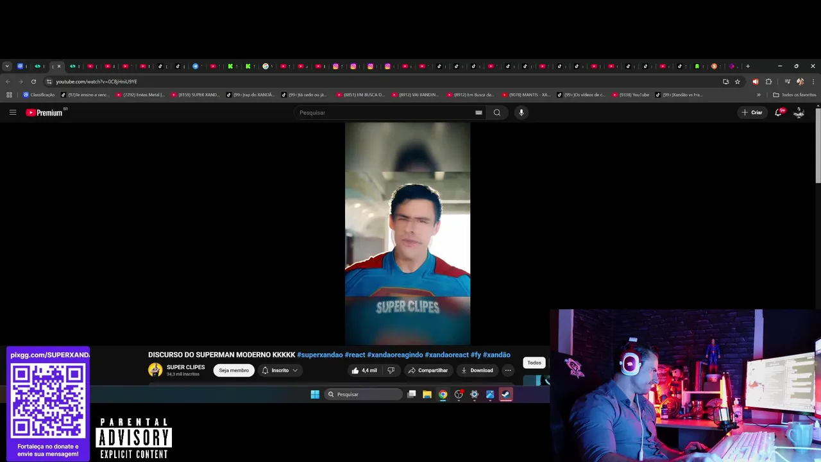View site information icon in address bar
This screenshot has height=462, width=821.
(49, 81)
